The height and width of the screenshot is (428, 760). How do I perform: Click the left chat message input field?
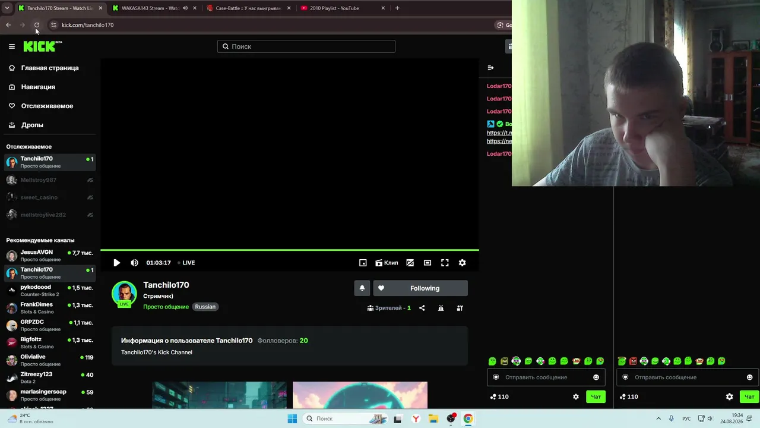(546, 377)
